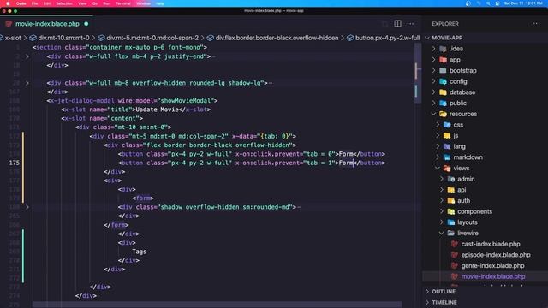548x308 pixels.
Task: Open cast-index.blade.php in Explorer
Action: 491,244
